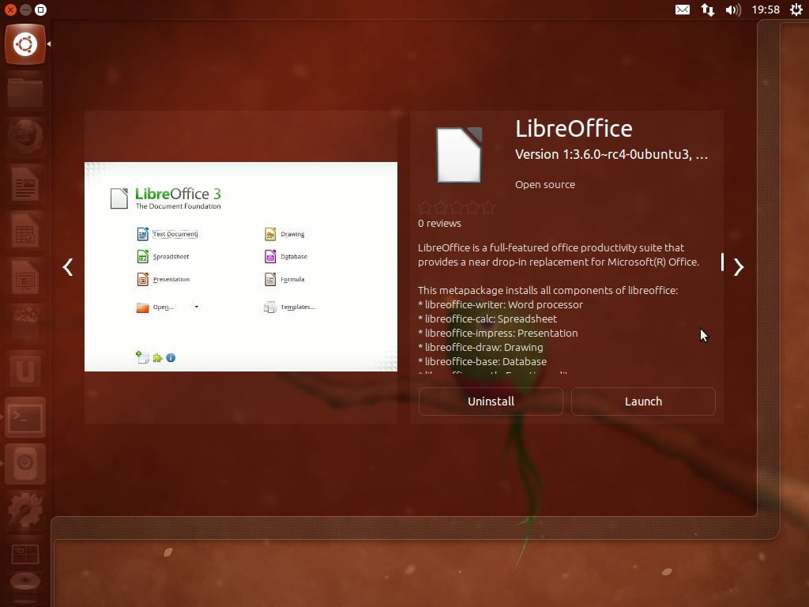Go to the next preview with right arrow

(739, 267)
